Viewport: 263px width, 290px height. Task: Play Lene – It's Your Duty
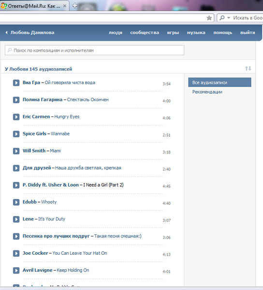(16, 219)
